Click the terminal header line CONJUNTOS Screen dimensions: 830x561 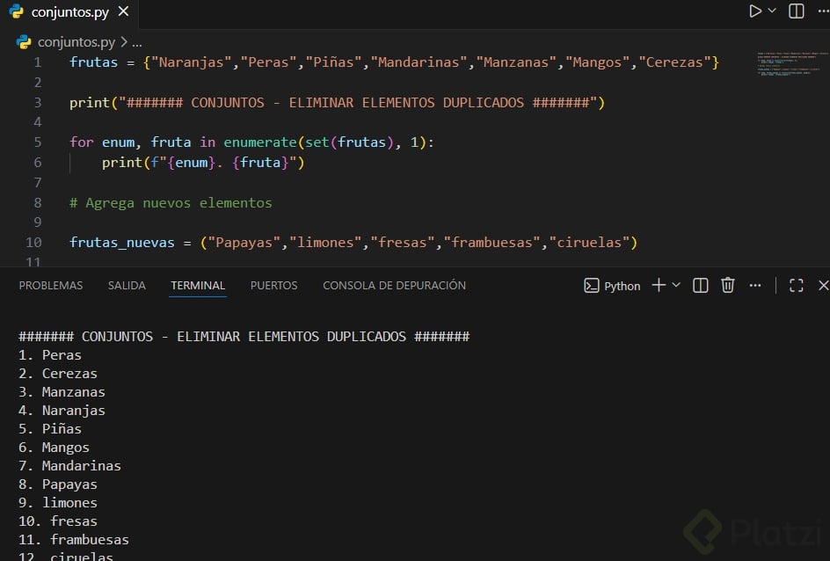point(244,337)
